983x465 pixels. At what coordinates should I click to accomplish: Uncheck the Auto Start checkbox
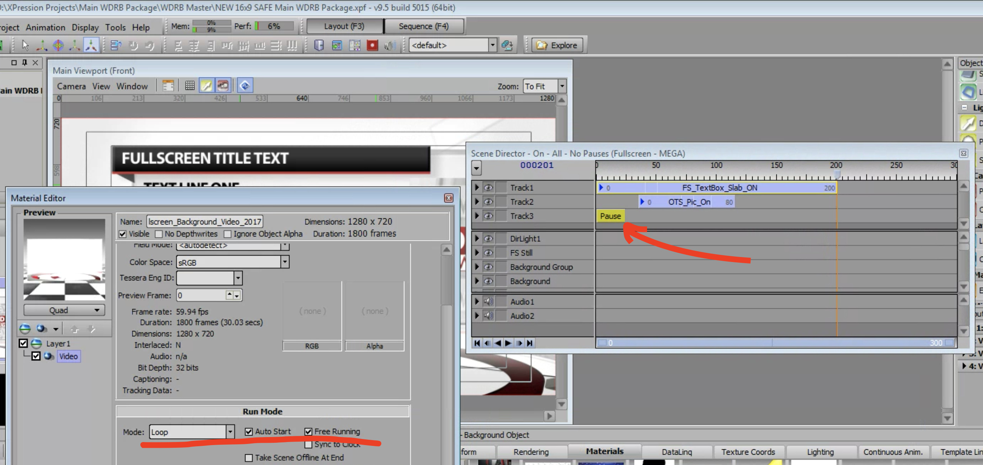249,431
